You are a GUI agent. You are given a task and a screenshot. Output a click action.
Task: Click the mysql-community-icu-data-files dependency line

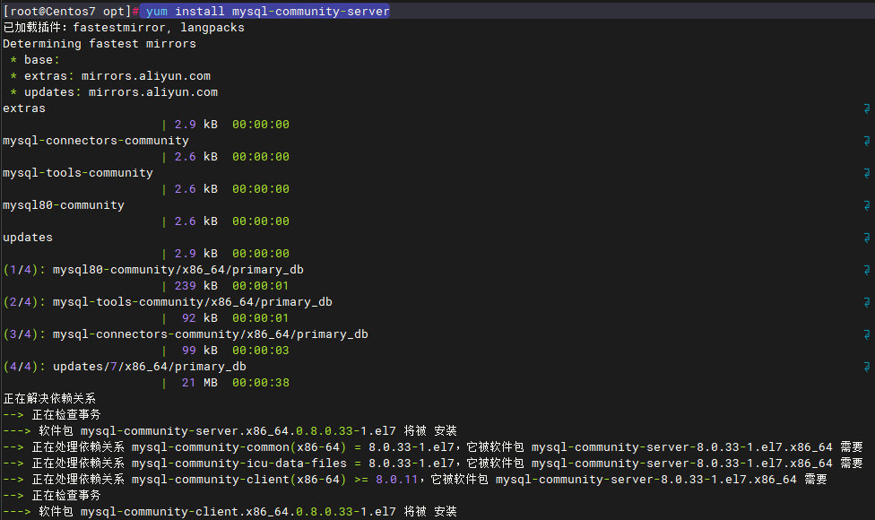pos(433,464)
